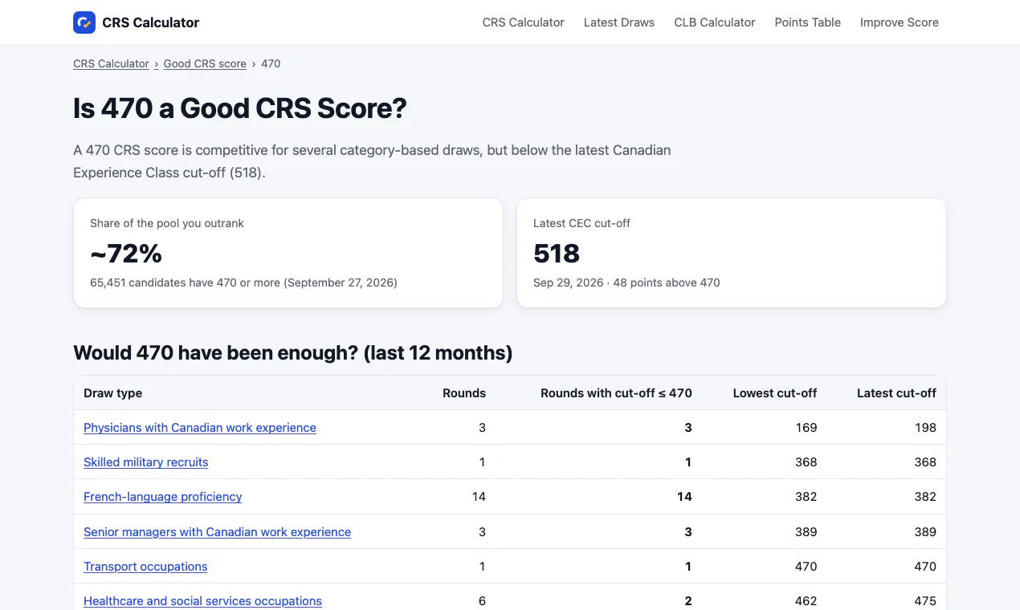Open the Improve Score nav item
The image size is (1020, 610).
[900, 22]
